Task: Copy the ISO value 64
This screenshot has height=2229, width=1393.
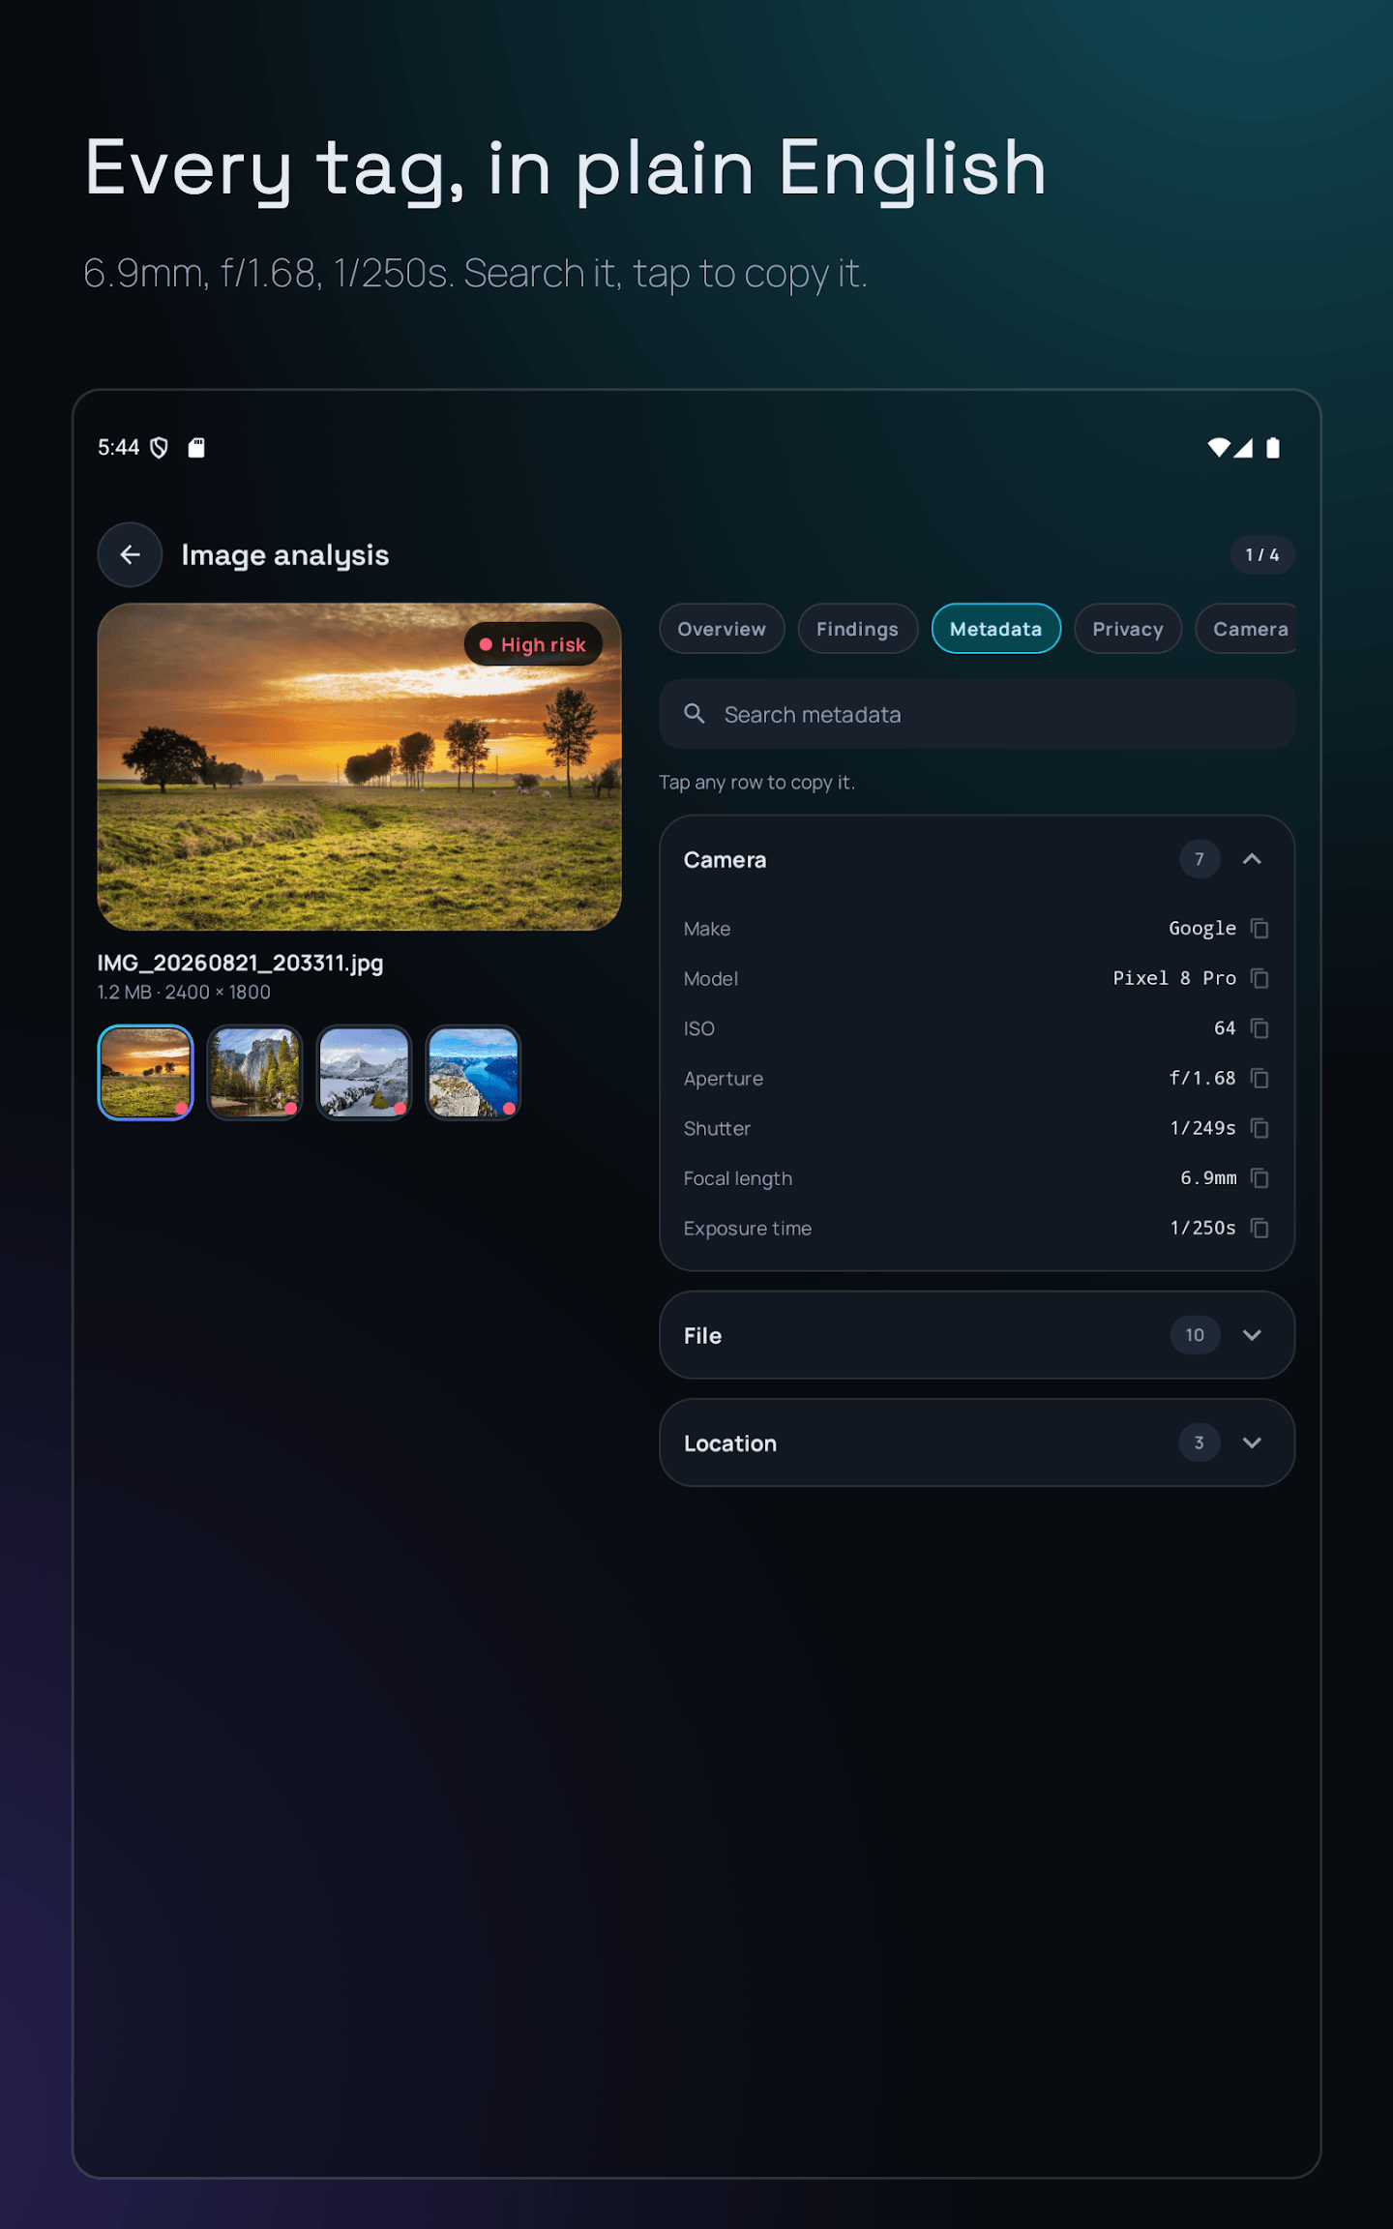Action: pyautogui.click(x=1260, y=1027)
